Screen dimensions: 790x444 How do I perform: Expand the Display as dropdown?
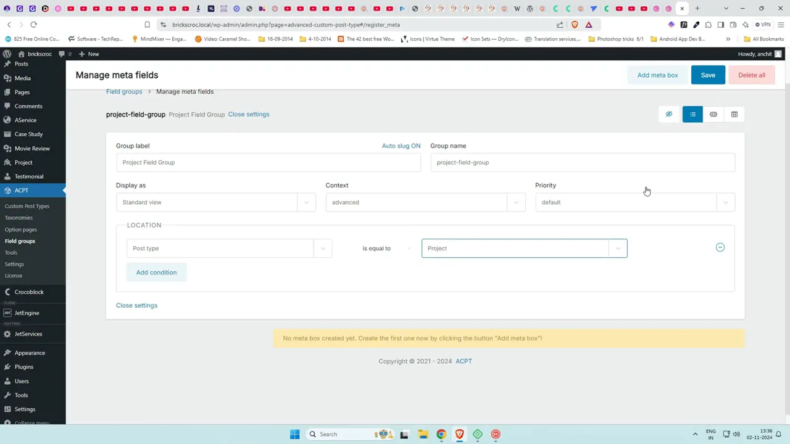[x=215, y=202]
